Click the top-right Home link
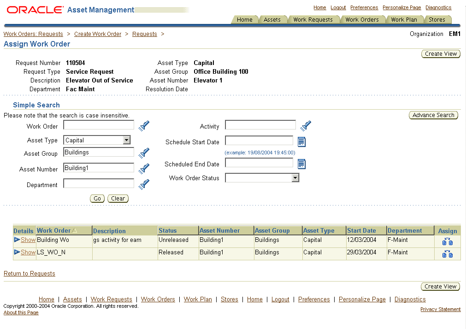This screenshot has height=329, width=466. [320, 7]
